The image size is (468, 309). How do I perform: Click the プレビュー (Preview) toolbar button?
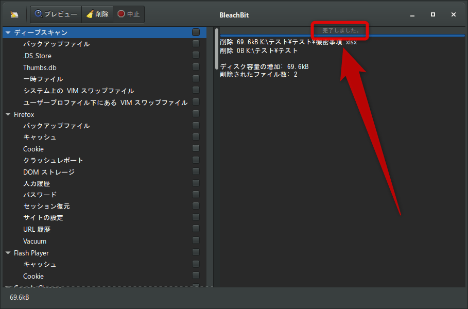point(56,14)
